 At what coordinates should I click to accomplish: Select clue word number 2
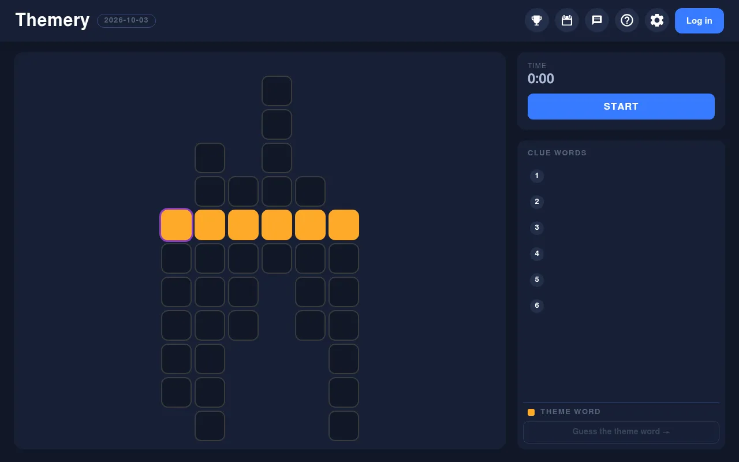[537, 202]
